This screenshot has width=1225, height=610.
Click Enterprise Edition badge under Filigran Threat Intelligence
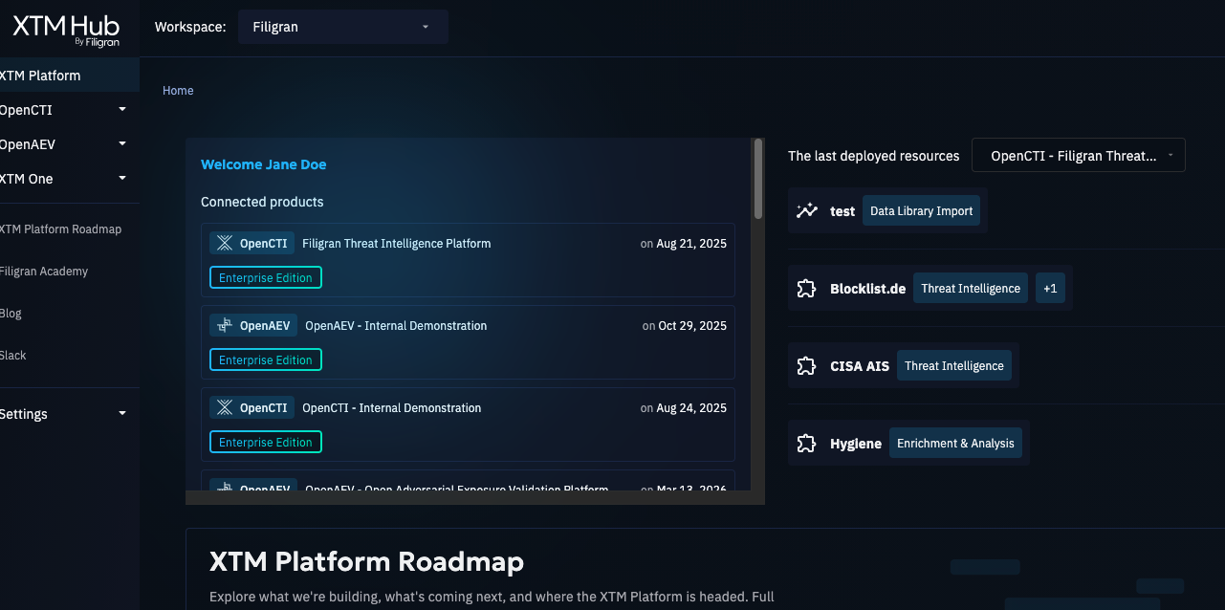pyautogui.click(x=266, y=278)
